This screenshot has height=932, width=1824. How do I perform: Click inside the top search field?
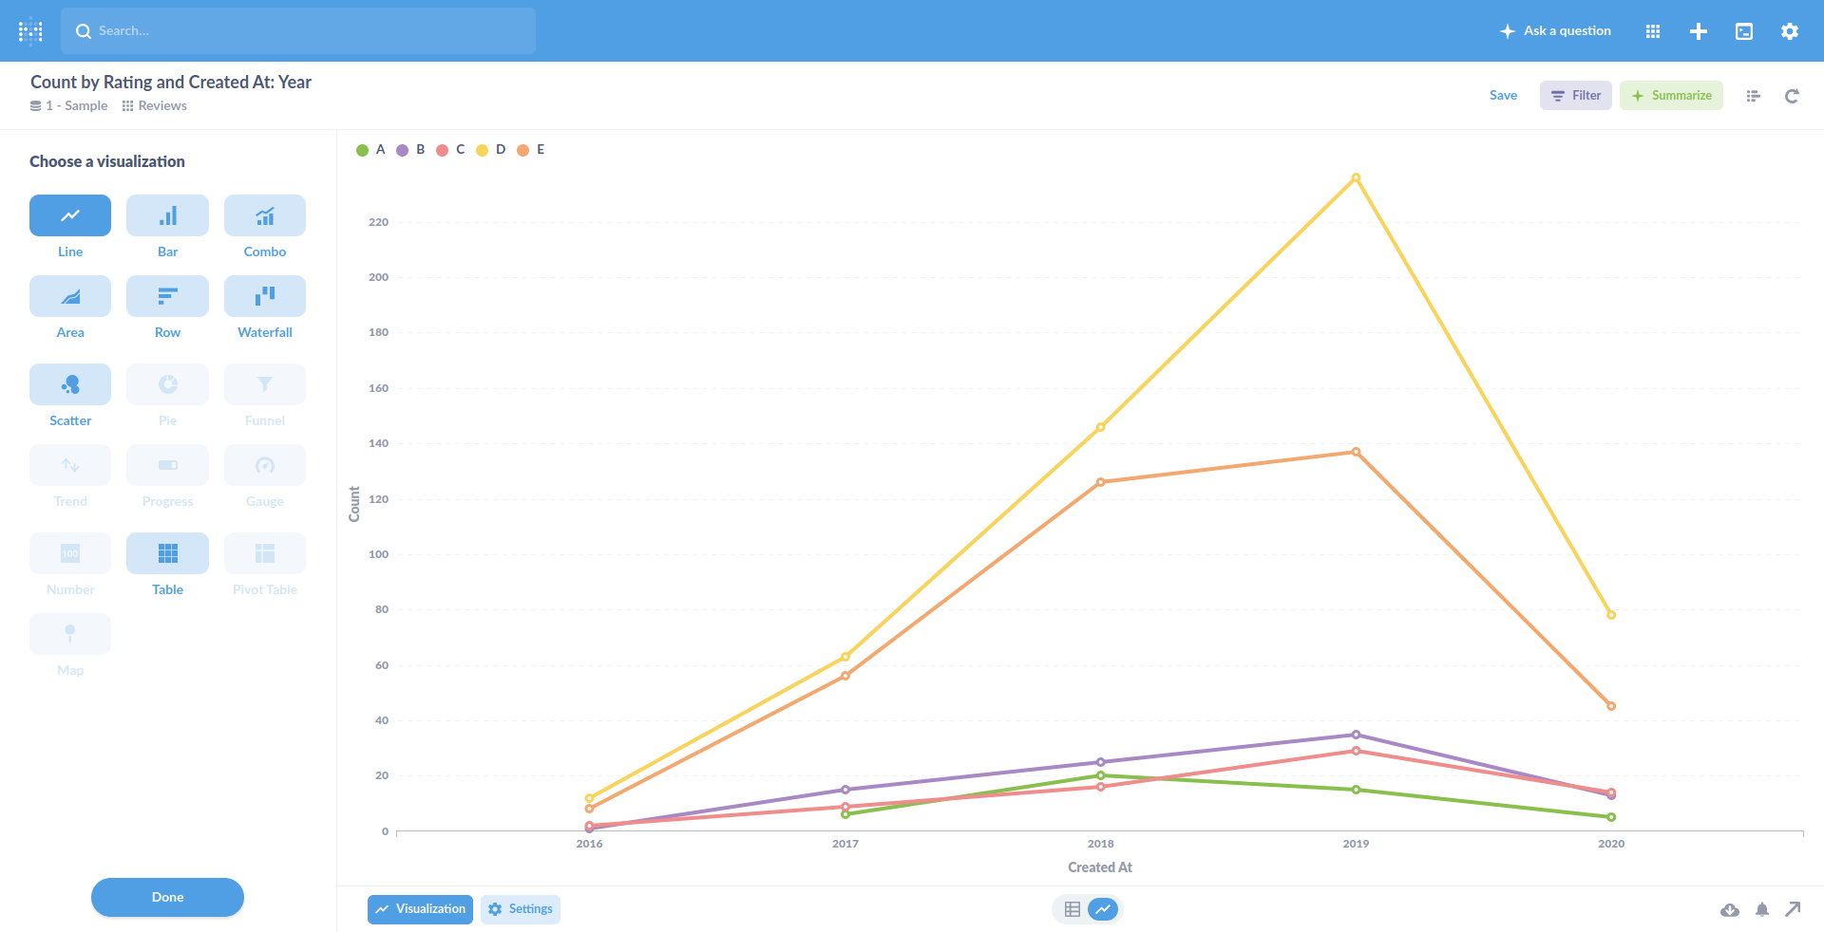point(298,30)
